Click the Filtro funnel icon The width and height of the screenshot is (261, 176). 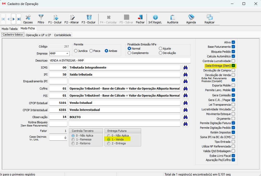41,19
